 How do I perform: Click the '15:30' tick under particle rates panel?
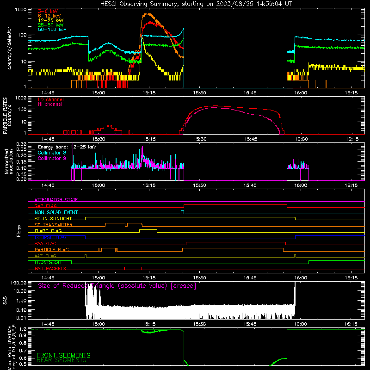click(200, 139)
